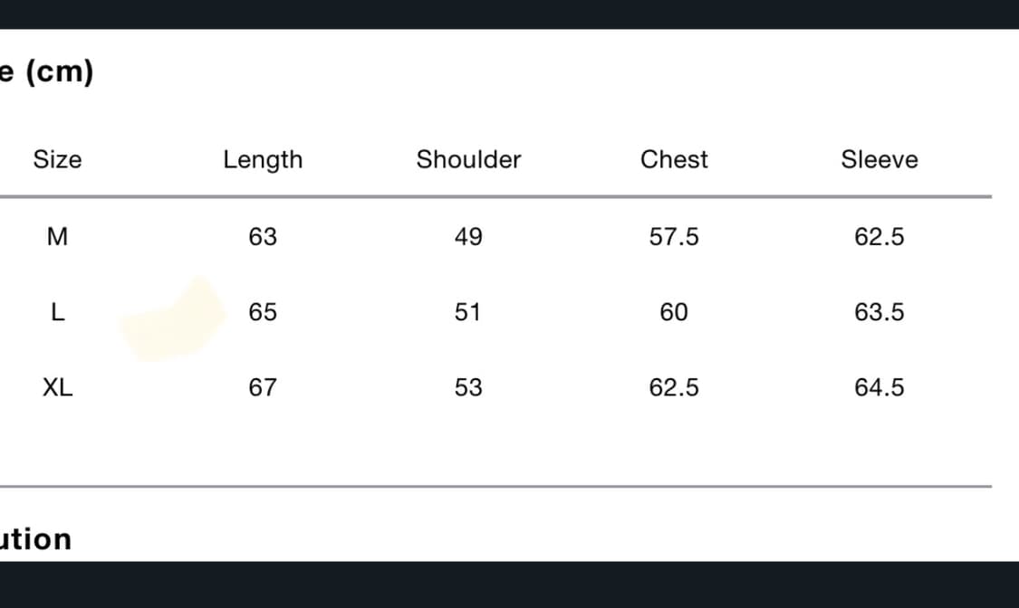This screenshot has width=1019, height=608.
Task: Click the M chest value 57.5
Action: pyautogui.click(x=674, y=237)
